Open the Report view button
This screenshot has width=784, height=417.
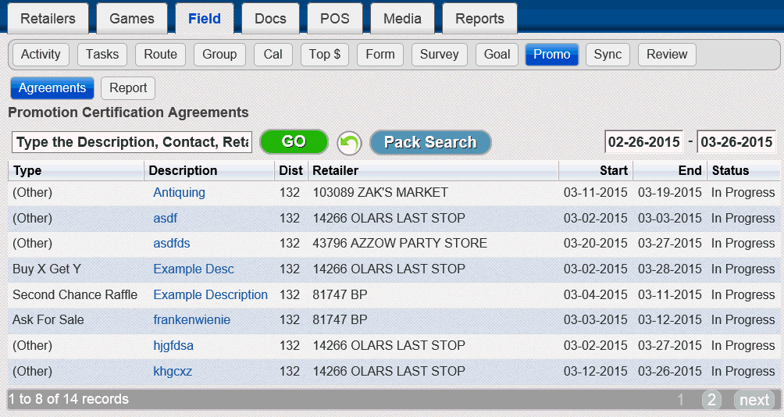(128, 88)
